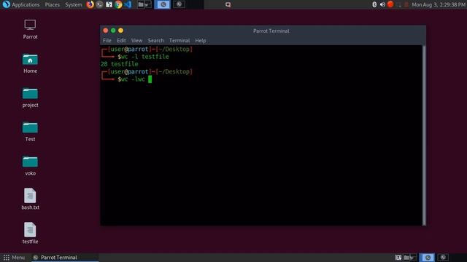
Task: Select the Test folder on desktop
Action: click(30, 132)
